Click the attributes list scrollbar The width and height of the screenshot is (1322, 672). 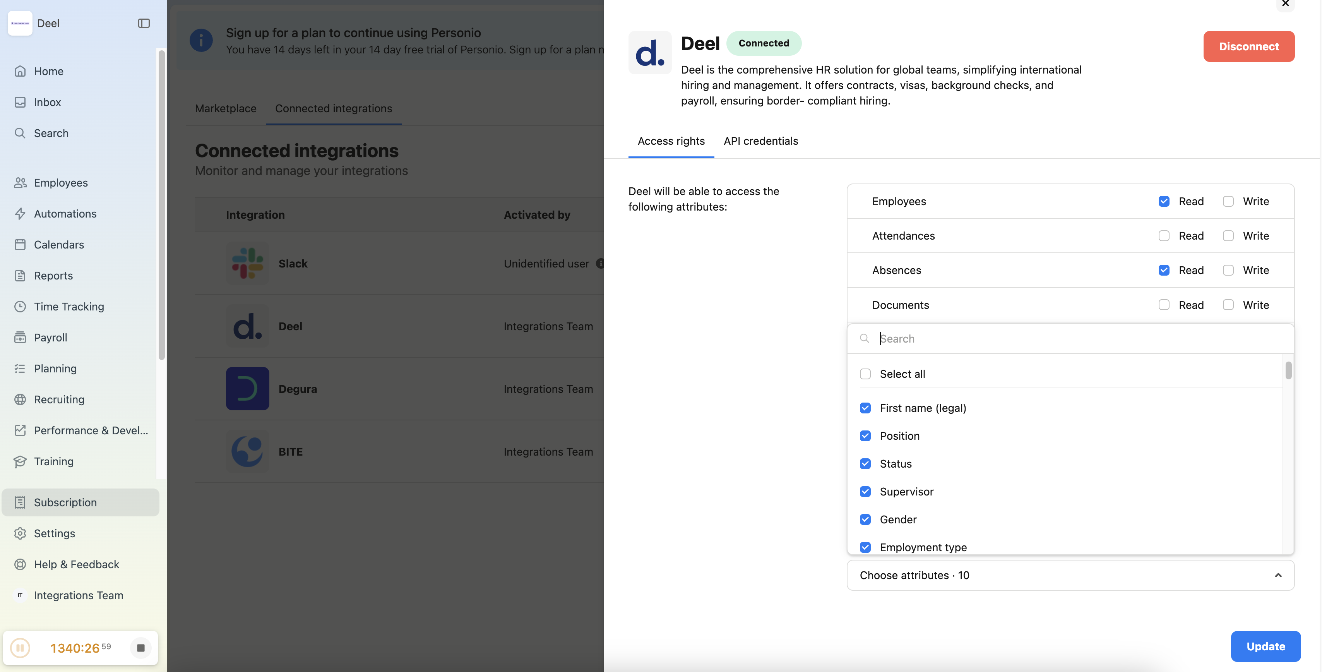(x=1288, y=370)
